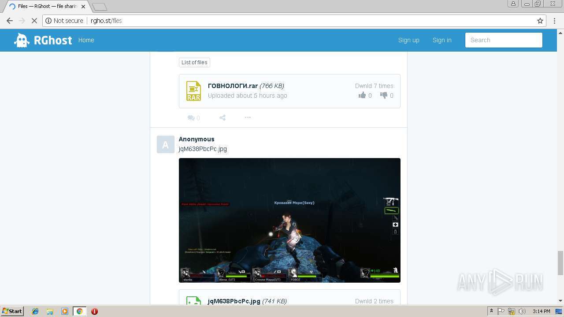
Task: Open the three-dots more menu under ГОВНОЛОГИ.rar
Action: point(248,118)
